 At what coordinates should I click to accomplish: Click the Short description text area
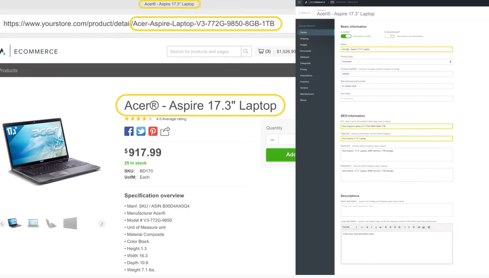(x=396, y=210)
